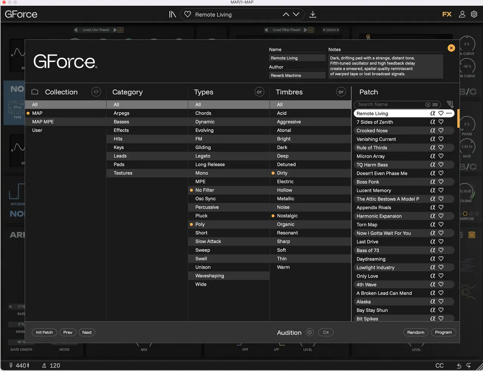The height and width of the screenshot is (371, 483).
Task: Click the alpha icon for Only Love
Action: click(x=433, y=276)
